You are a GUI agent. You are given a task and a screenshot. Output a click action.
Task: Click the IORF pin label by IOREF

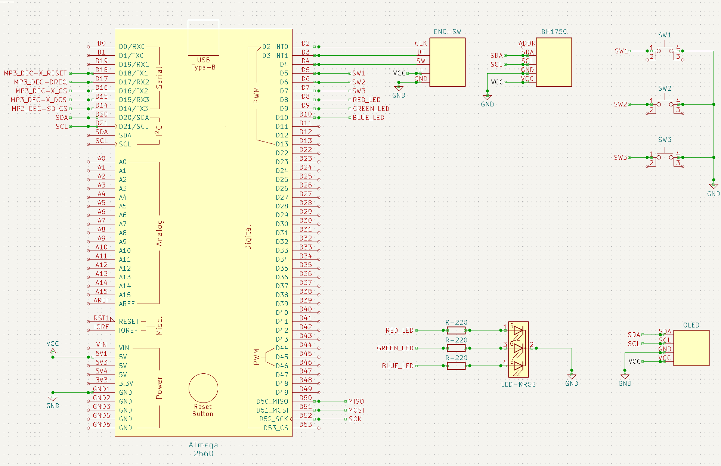102,327
